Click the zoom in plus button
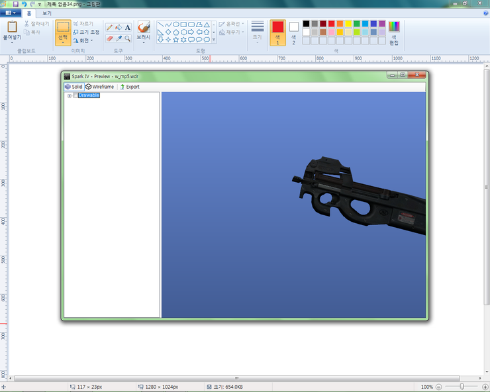 485,387
